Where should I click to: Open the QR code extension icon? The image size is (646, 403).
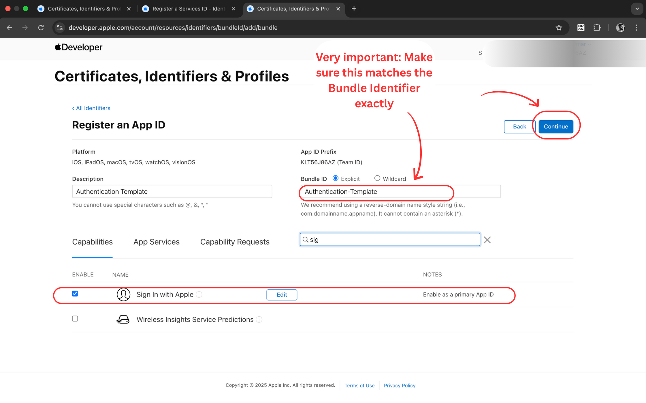pyautogui.click(x=581, y=28)
